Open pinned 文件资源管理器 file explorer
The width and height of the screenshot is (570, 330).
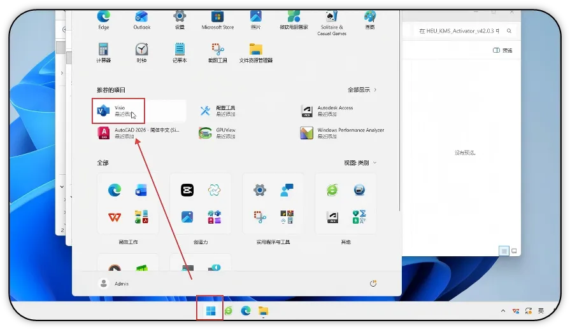tap(256, 53)
